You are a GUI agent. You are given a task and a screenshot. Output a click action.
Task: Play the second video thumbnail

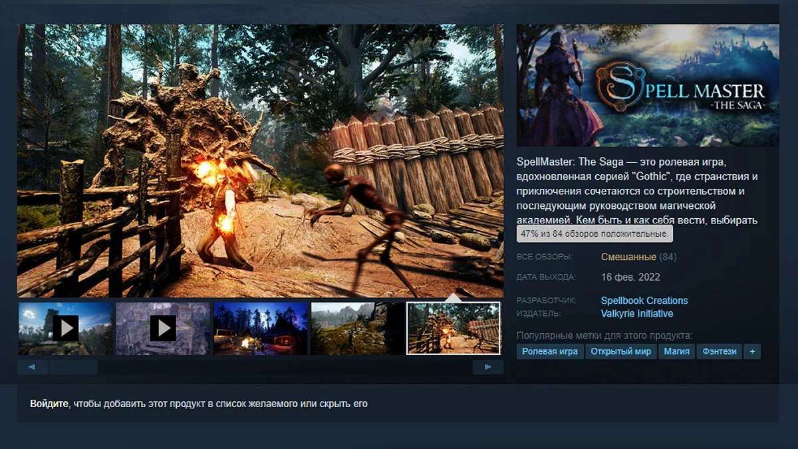tap(163, 328)
